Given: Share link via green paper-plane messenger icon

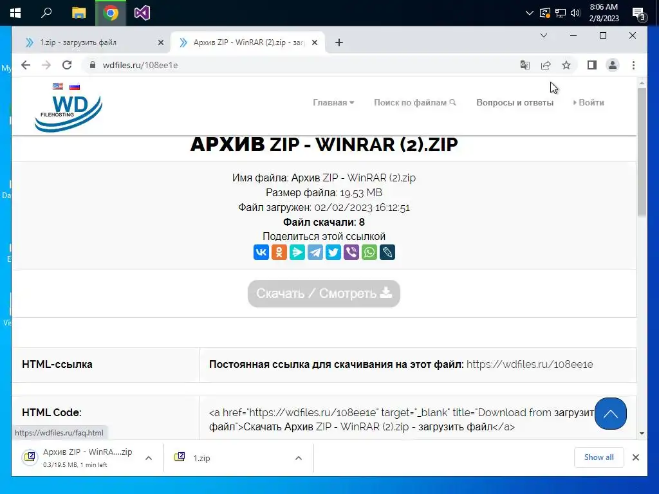Looking at the screenshot, I should point(297,252).
